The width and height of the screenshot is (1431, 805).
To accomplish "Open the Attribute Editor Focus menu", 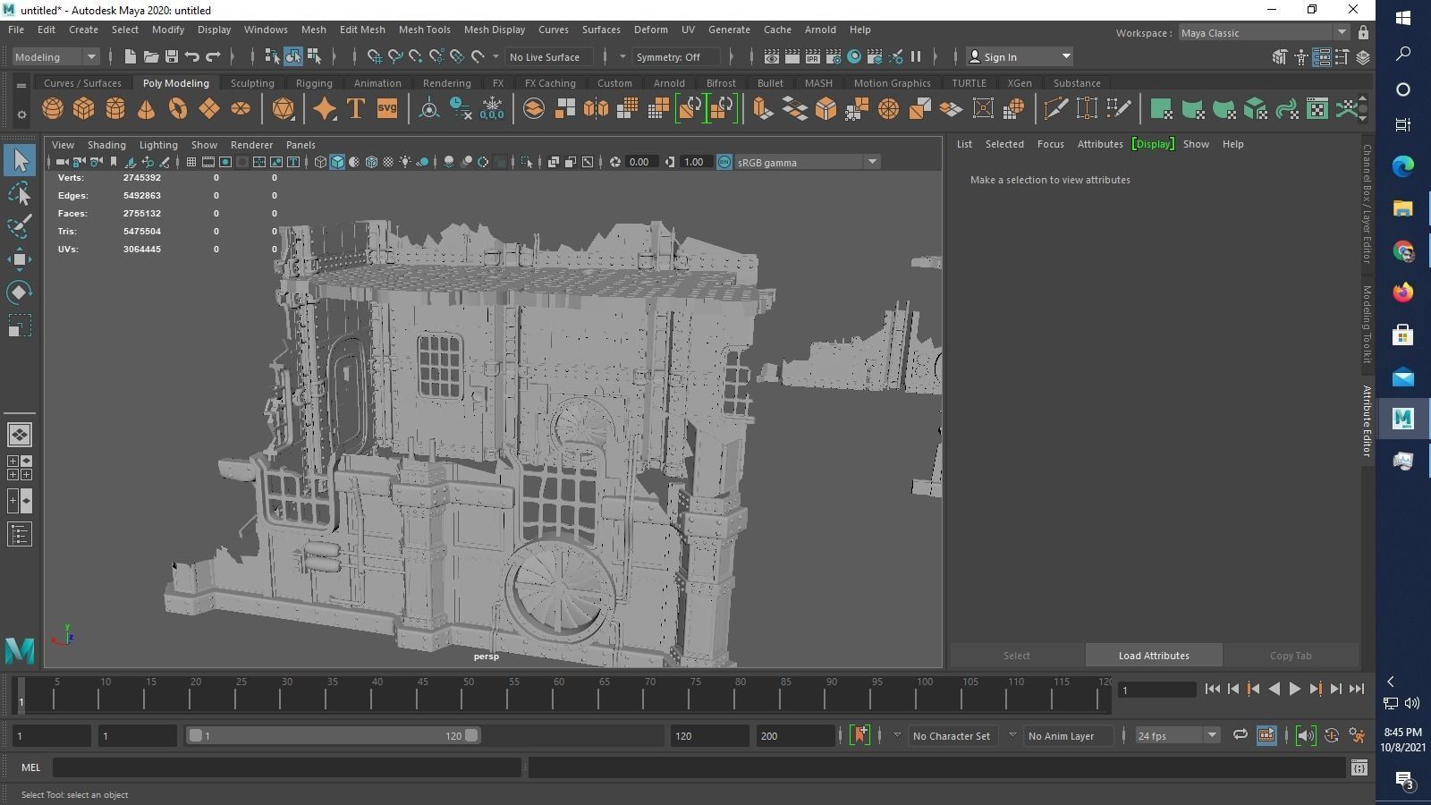I will pyautogui.click(x=1050, y=144).
